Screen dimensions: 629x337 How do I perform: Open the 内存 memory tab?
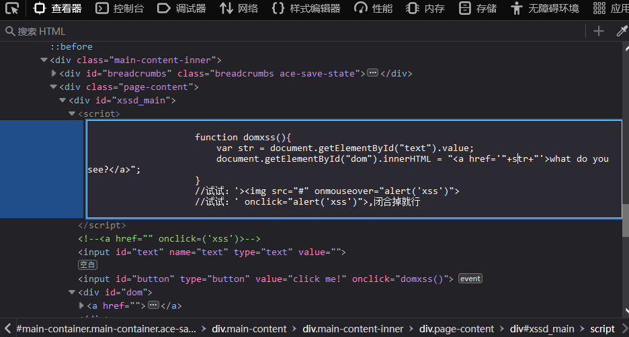(x=425, y=9)
